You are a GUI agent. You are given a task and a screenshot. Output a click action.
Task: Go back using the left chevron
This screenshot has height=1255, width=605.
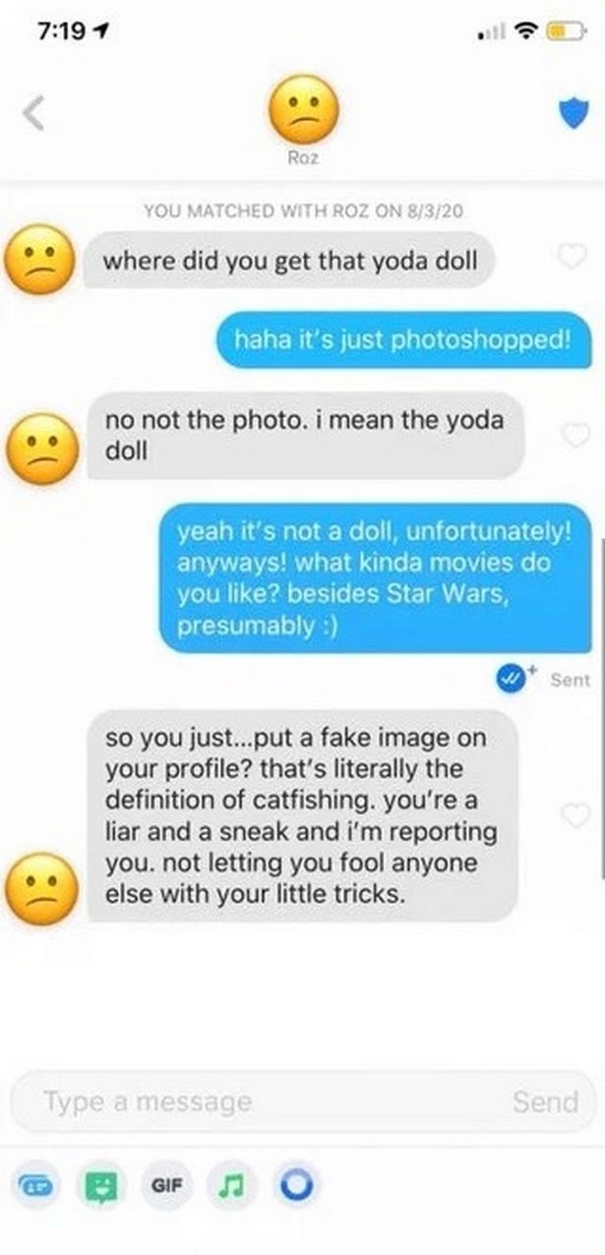[32, 114]
